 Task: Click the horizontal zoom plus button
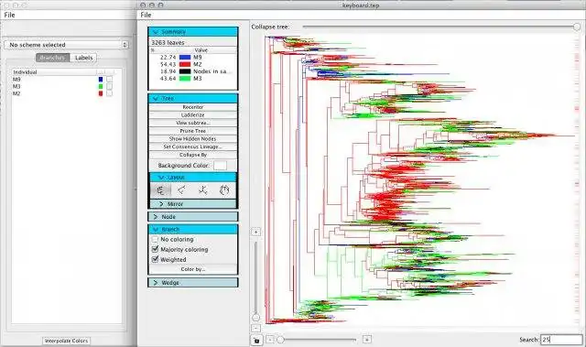tap(367, 339)
